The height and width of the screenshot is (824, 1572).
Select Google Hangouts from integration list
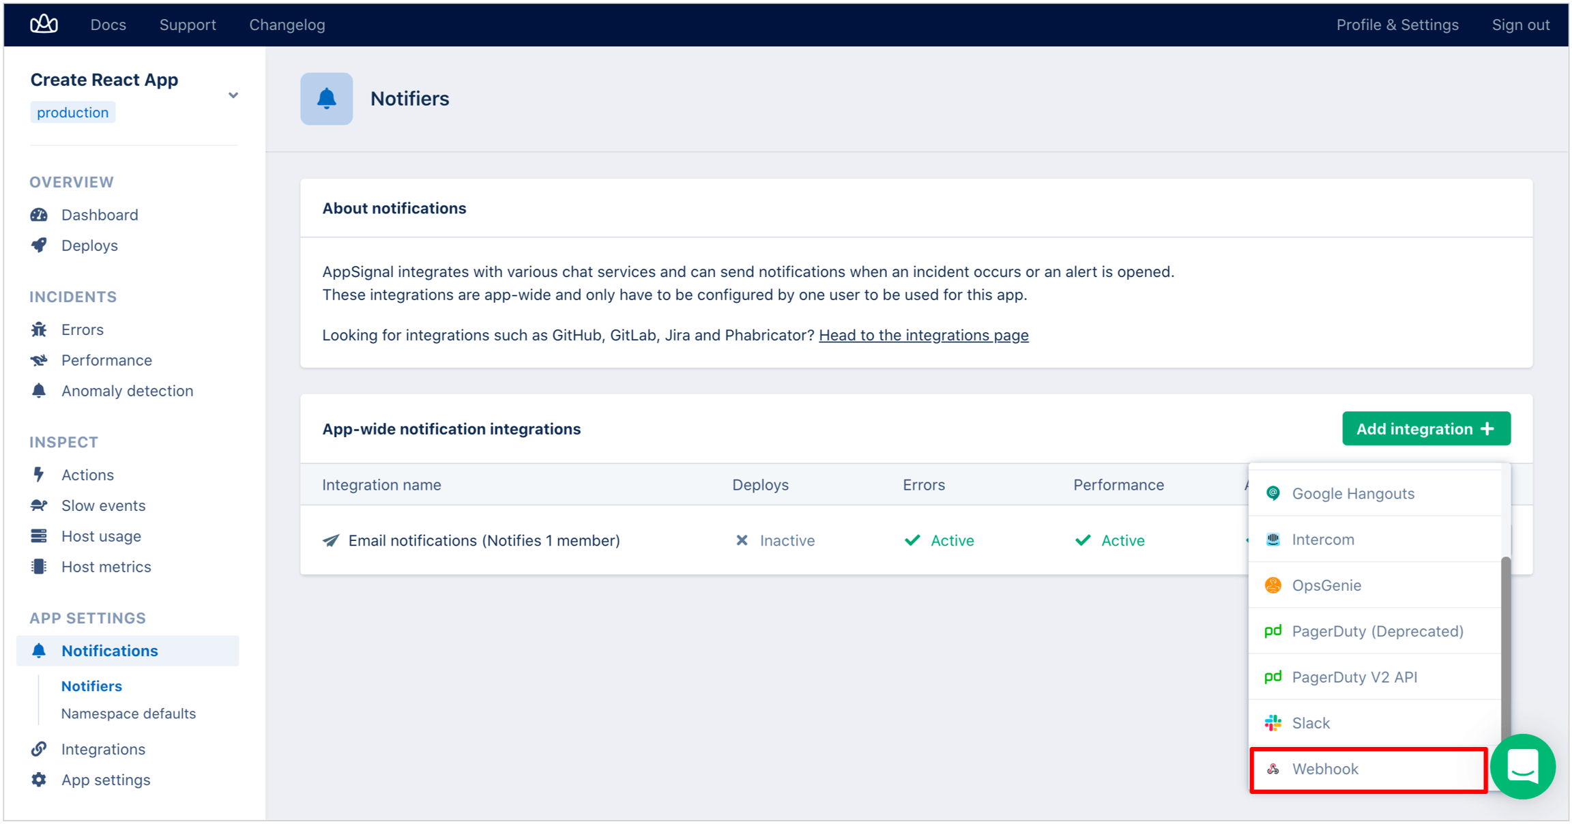pyautogui.click(x=1375, y=493)
